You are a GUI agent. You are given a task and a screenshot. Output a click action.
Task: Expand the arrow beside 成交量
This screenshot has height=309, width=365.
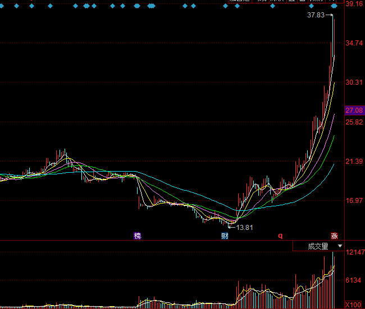pyautogui.click(x=339, y=246)
